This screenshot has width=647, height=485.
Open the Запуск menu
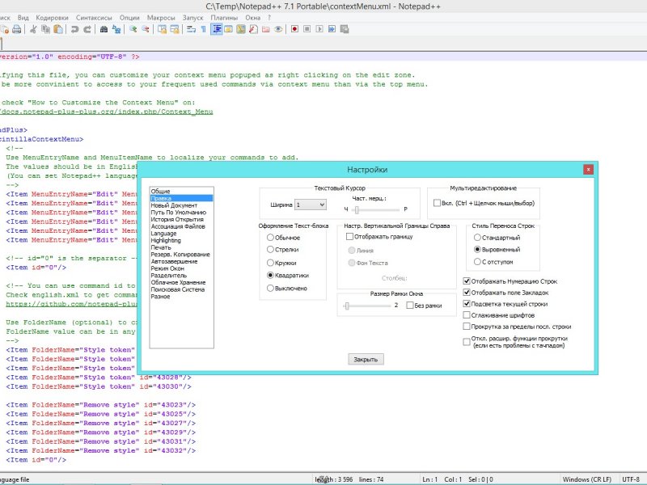point(192,18)
